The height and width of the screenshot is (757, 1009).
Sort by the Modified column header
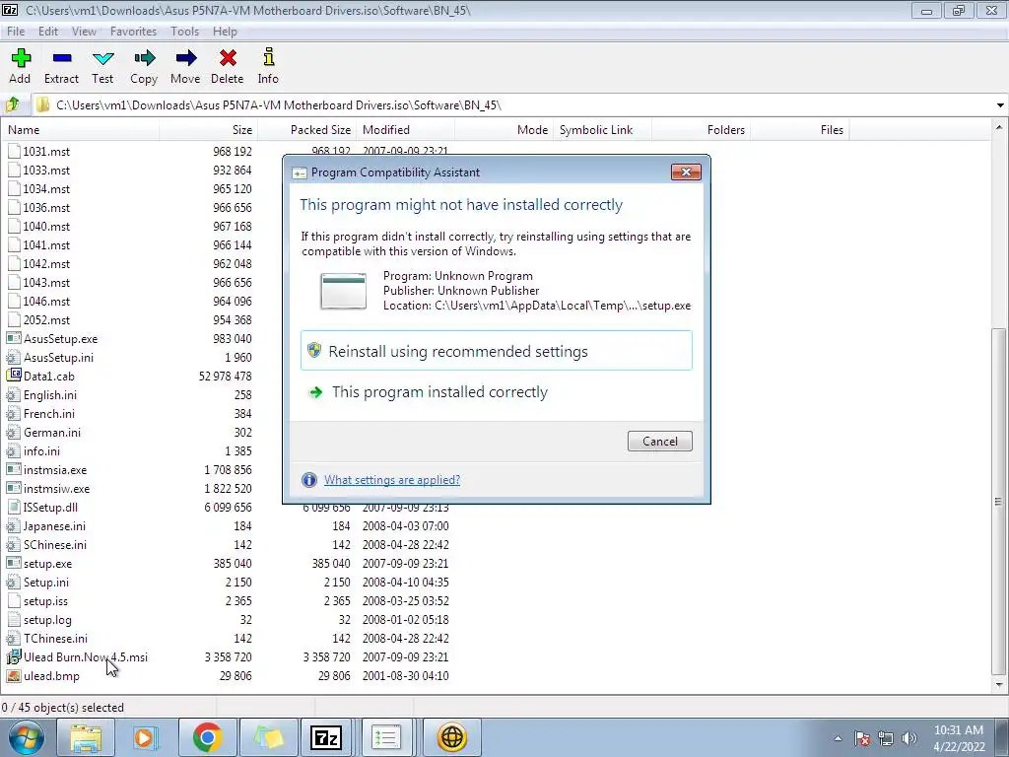(405, 129)
